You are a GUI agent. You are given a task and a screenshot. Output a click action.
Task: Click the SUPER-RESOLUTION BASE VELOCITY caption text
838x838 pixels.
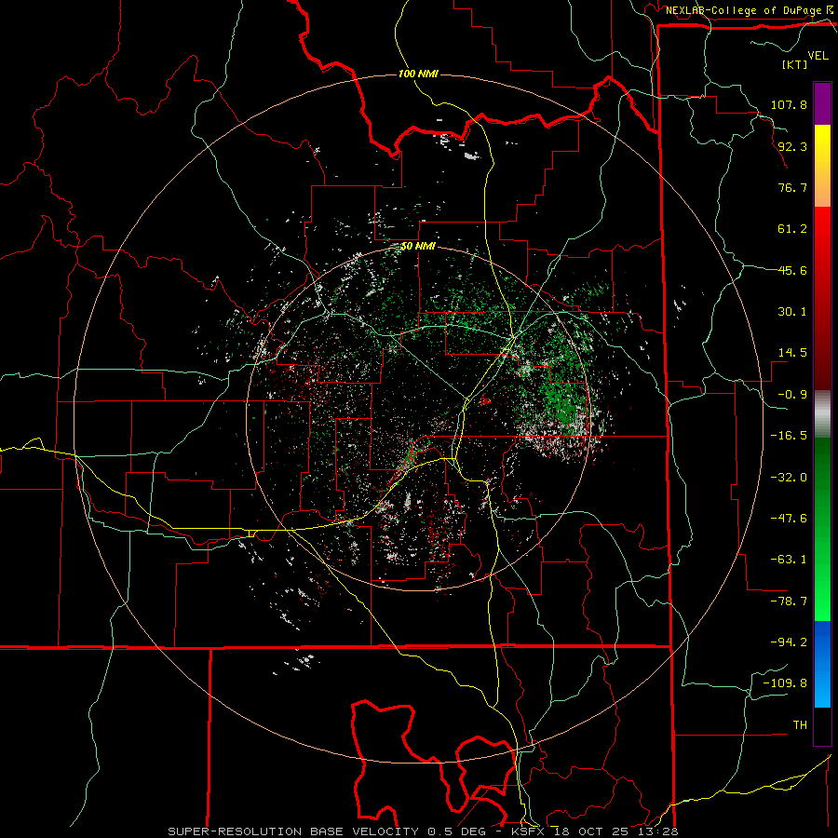pos(293,831)
